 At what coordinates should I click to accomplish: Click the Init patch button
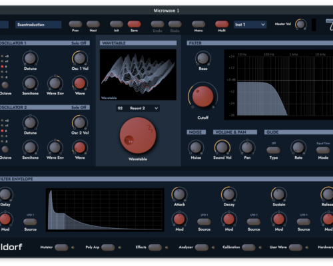[x=117, y=24]
